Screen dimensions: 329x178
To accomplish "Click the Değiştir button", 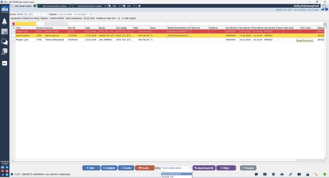I will point(109,168).
